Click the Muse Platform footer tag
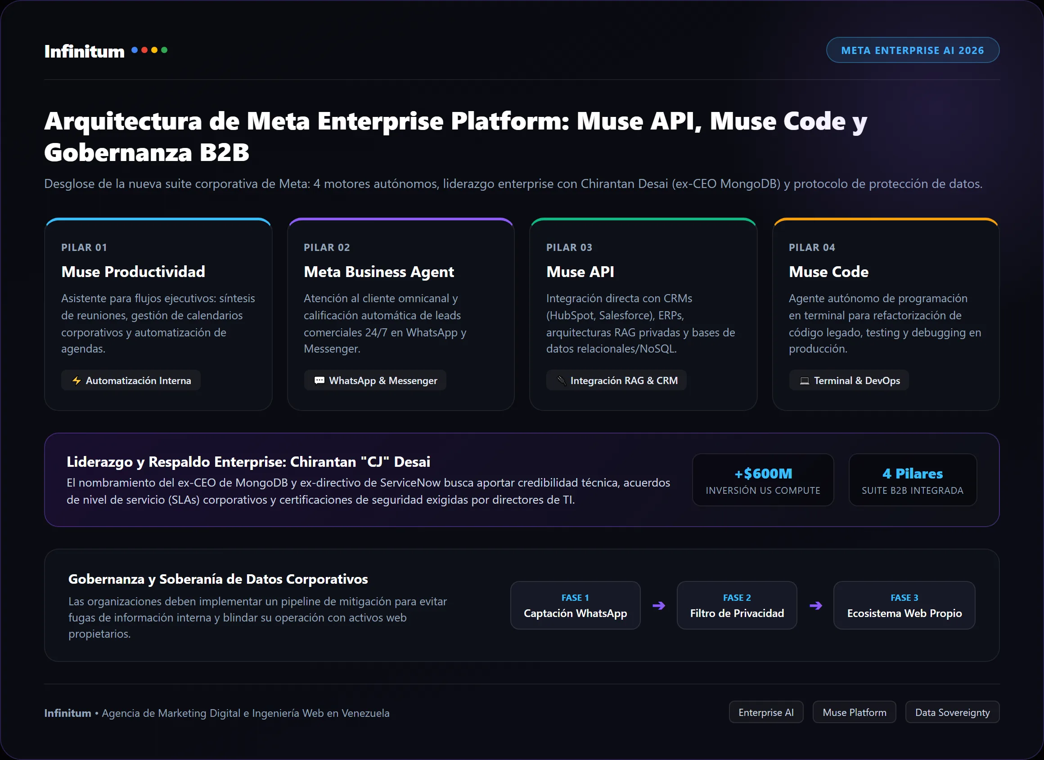1044x760 pixels. (x=855, y=712)
